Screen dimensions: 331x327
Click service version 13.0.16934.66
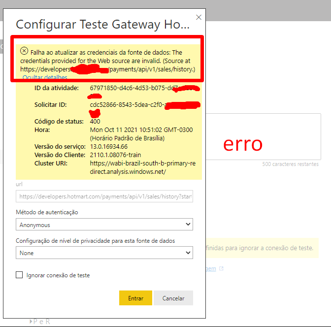point(109,146)
